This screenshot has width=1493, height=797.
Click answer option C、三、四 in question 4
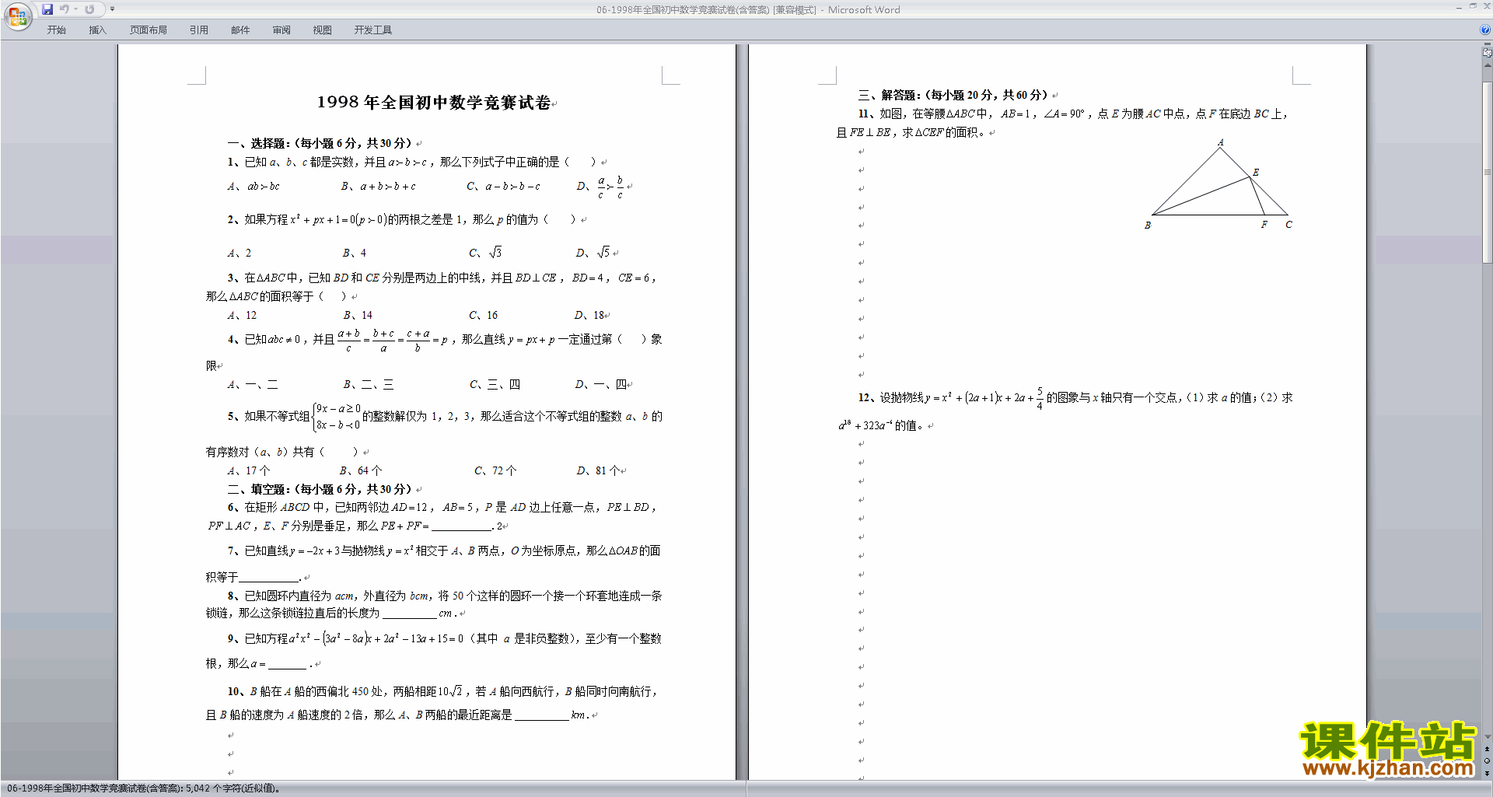[495, 384]
